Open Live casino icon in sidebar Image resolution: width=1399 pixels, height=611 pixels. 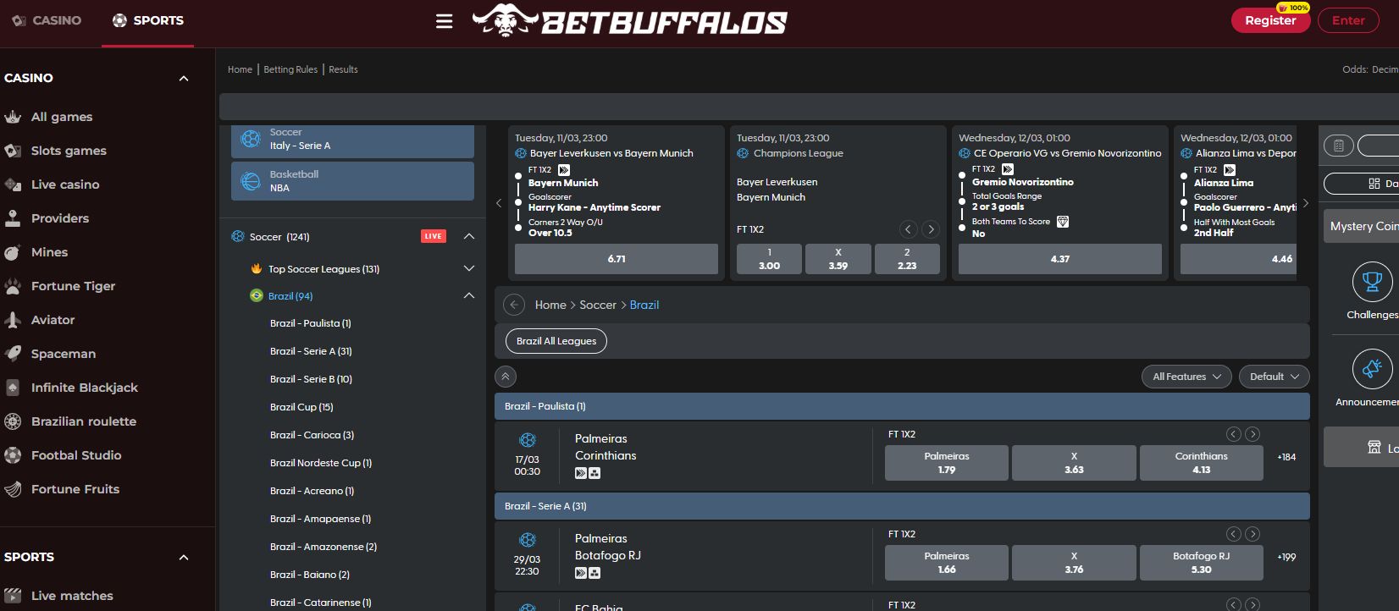(13, 184)
